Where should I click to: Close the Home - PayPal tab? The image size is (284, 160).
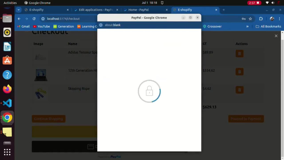[167, 10]
